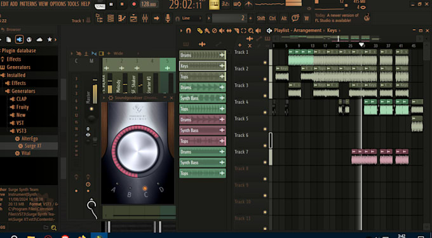This screenshot has width=432, height=238.
Task: Click the shopping cart icon
Action: tap(306, 18)
